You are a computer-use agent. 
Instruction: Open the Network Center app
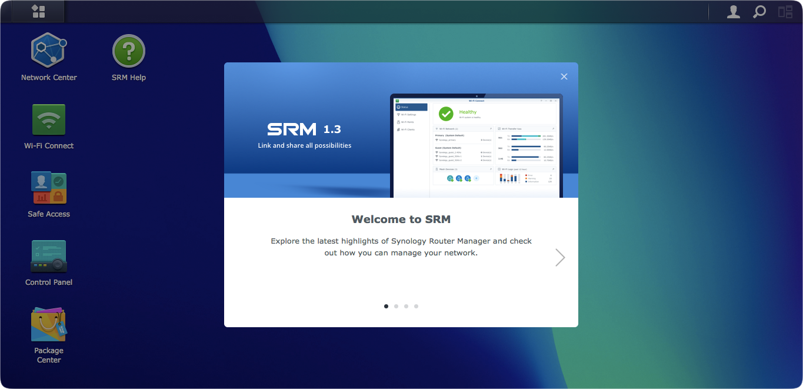[49, 57]
